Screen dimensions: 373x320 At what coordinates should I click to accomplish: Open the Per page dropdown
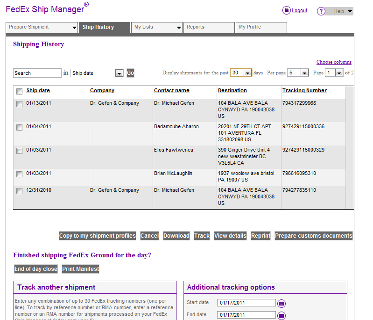tap(304, 73)
